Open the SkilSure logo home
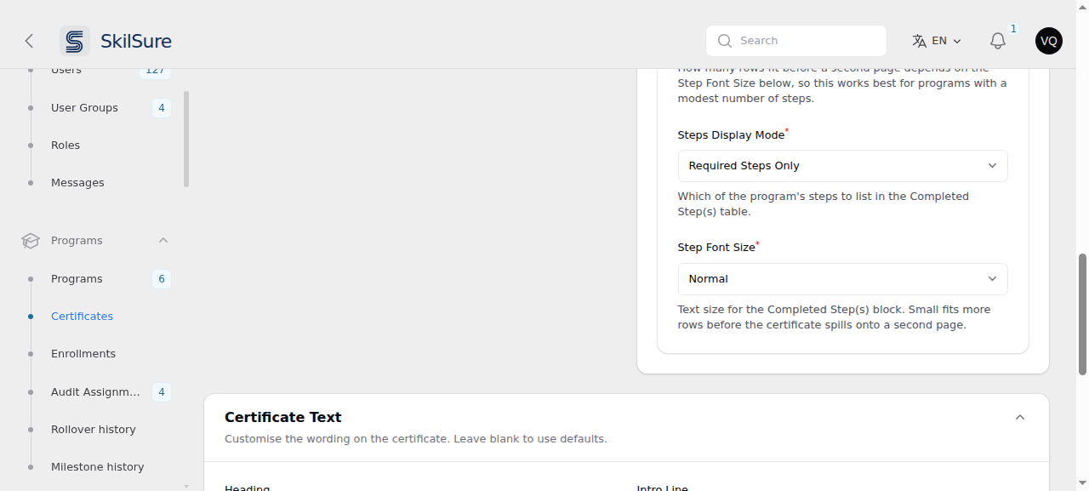Screen dimensions: 1089x491 (x=116, y=41)
